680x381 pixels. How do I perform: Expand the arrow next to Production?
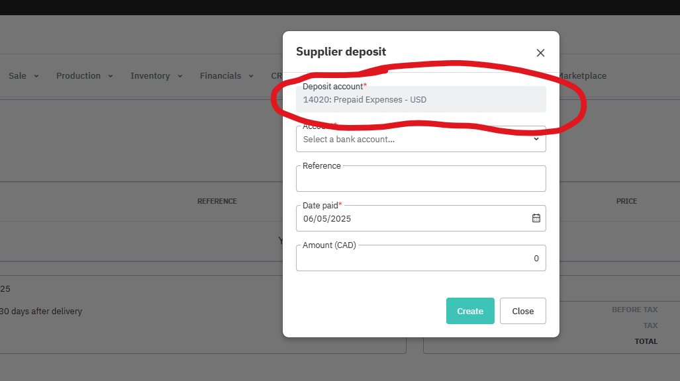[x=111, y=76]
